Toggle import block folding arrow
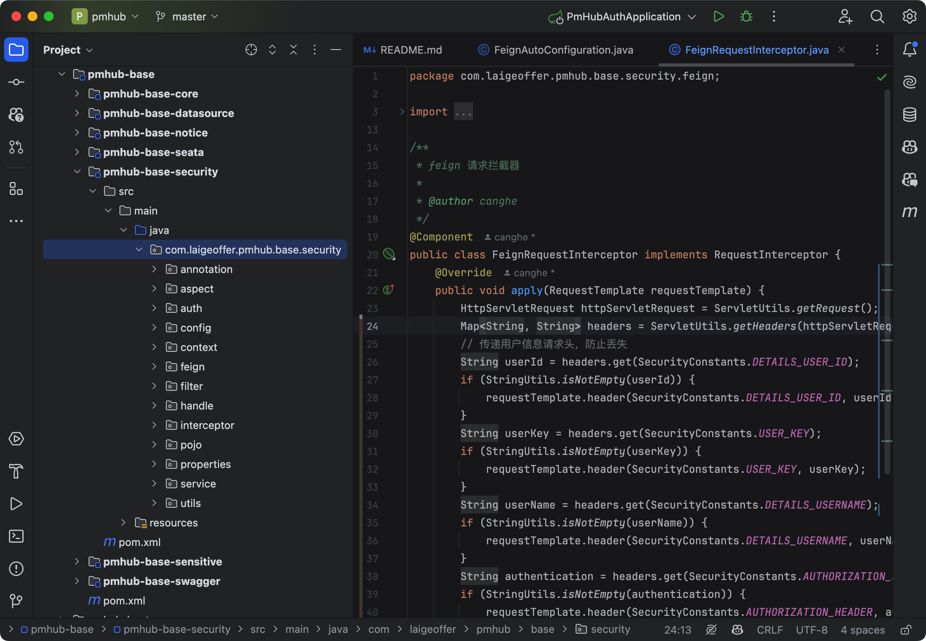926x641 pixels. 402,112
